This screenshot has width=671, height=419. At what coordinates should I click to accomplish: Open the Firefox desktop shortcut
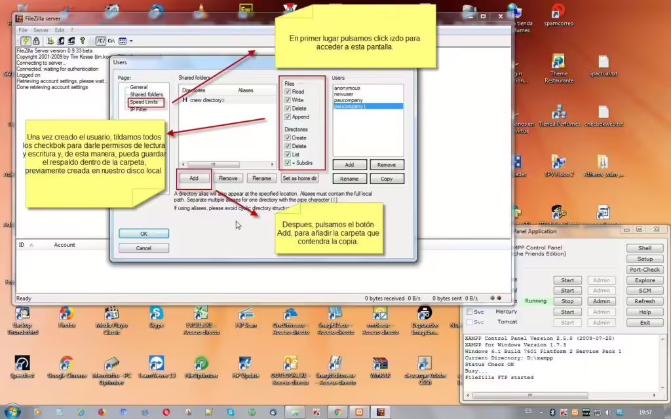66,317
